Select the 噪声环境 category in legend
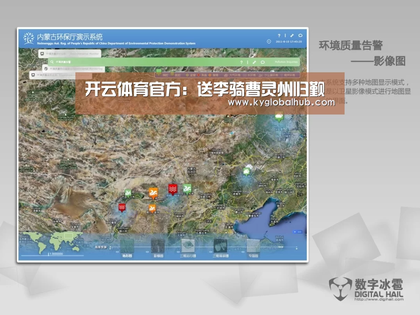420x315 pixels. pyautogui.click(x=288, y=75)
